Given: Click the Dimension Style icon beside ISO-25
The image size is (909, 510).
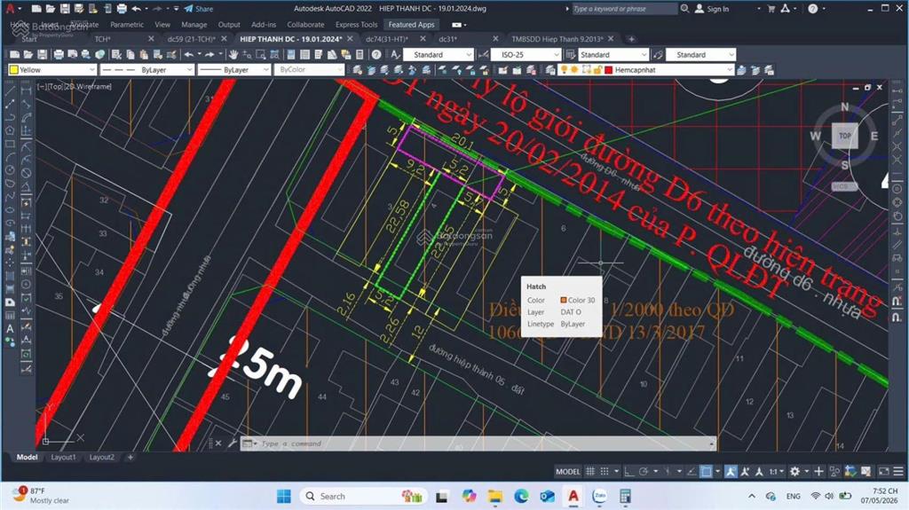Looking at the screenshot, I should pos(484,54).
